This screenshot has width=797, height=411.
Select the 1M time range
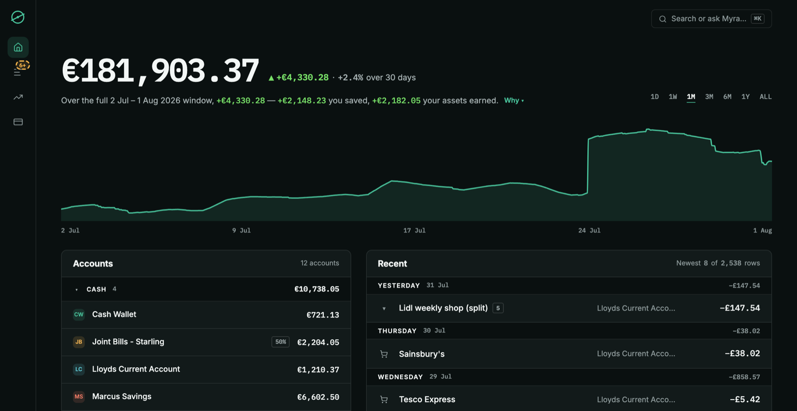691,97
